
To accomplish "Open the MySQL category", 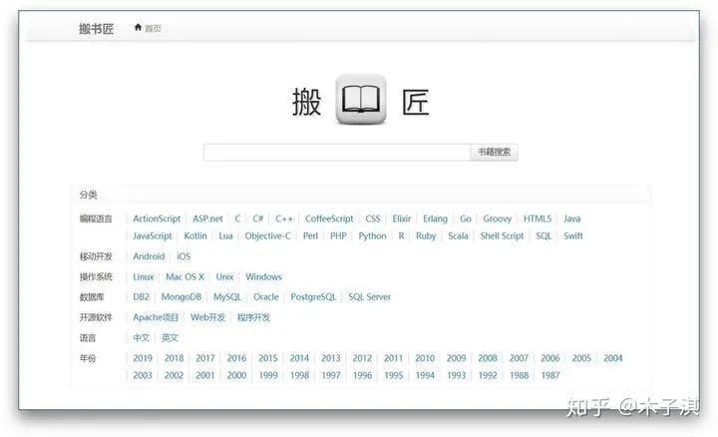I will tap(227, 297).
